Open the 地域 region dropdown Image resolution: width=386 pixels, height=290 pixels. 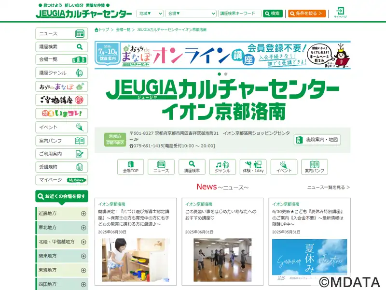point(150,14)
